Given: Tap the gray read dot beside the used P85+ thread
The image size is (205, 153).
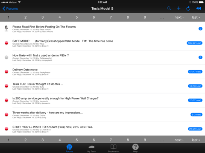Looking at the screenshot, I should pyautogui.click(x=6, y=57).
